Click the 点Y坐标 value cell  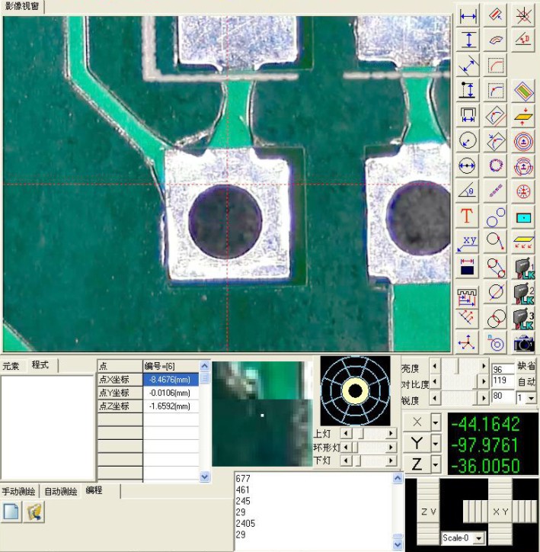click(x=171, y=393)
